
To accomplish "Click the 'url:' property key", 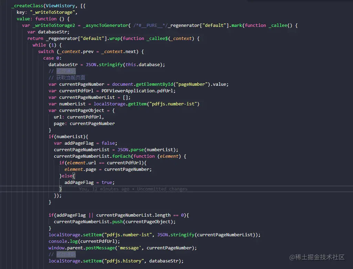I will pyautogui.click(x=59, y=117).
